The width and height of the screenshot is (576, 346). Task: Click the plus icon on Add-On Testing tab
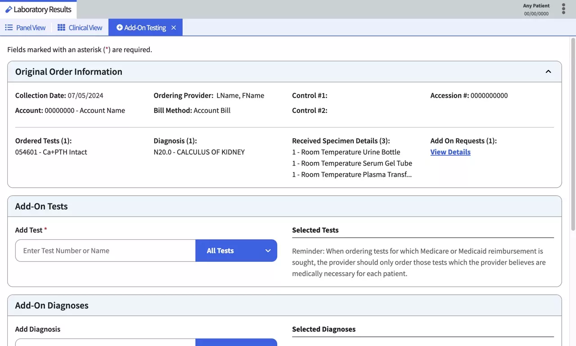119,27
